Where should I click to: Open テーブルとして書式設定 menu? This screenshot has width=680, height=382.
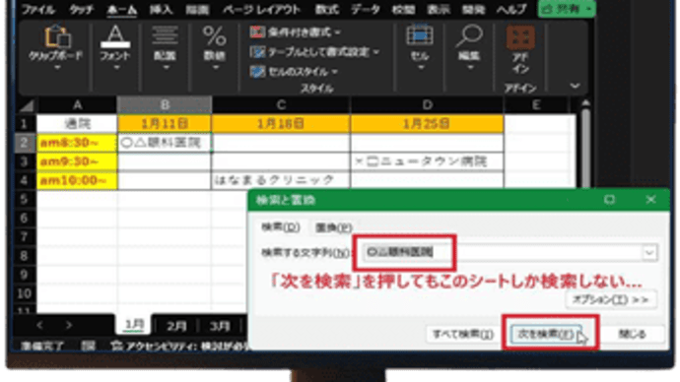[x=314, y=52]
